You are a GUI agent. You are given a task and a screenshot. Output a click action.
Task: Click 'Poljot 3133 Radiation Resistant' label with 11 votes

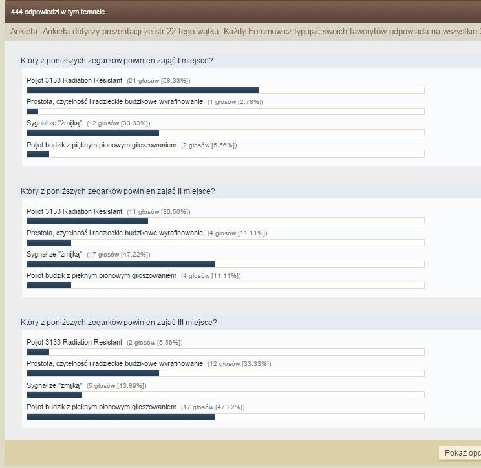point(74,211)
